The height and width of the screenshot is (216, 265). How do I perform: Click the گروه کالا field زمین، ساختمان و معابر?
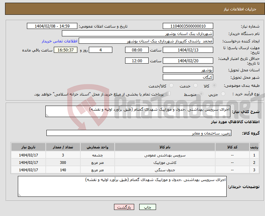pyautogui.click(x=139, y=133)
